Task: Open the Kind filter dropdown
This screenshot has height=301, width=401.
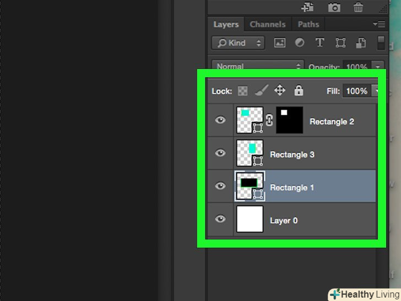Action: pyautogui.click(x=238, y=43)
